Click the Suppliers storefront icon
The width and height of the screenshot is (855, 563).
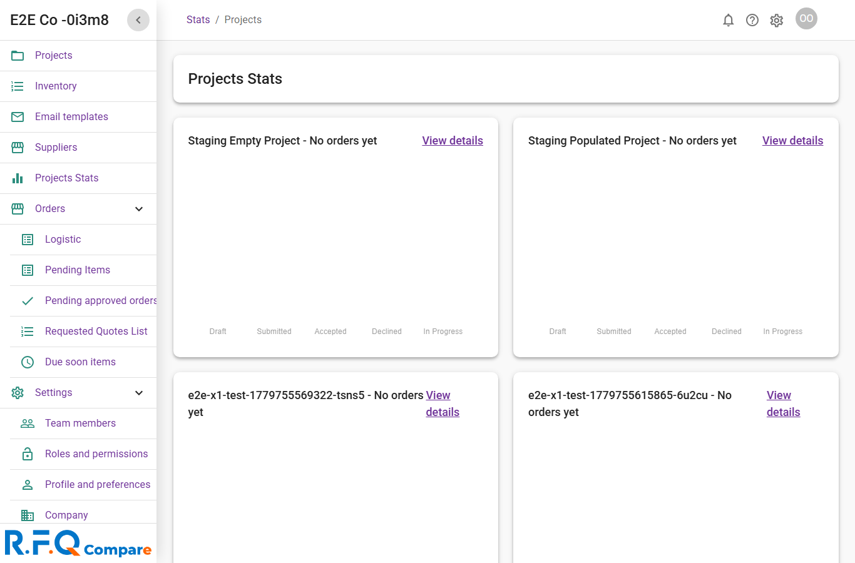point(18,148)
